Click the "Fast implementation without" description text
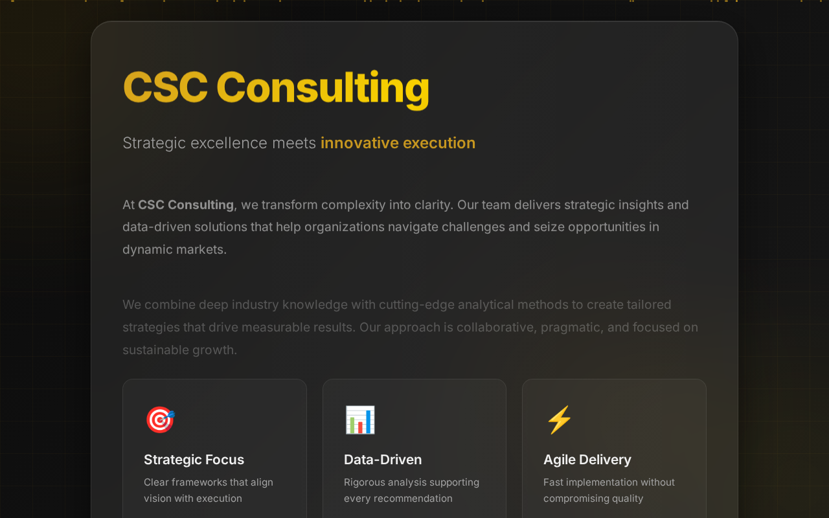Viewport: 829px width, 518px height. pos(609,482)
